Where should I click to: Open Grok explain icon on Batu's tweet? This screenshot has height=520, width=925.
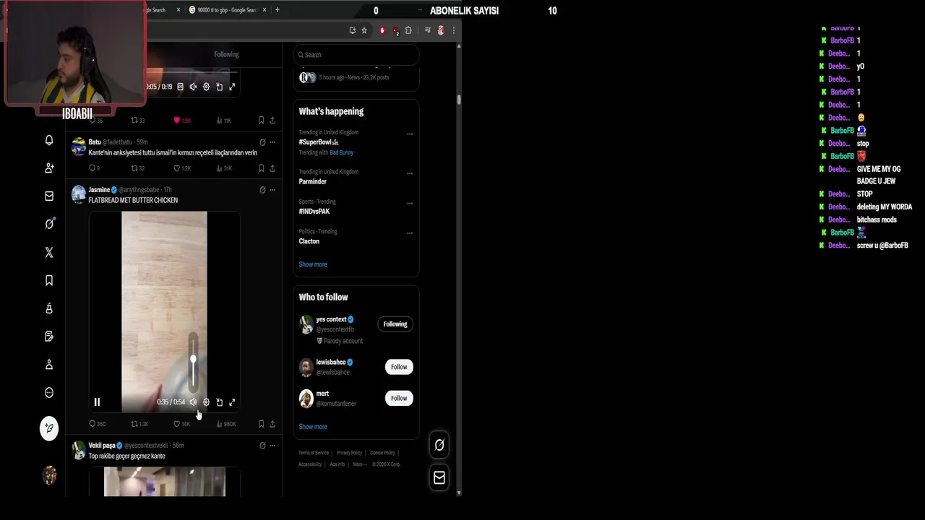(262, 142)
